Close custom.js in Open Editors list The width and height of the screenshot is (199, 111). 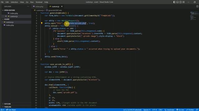click(6, 16)
